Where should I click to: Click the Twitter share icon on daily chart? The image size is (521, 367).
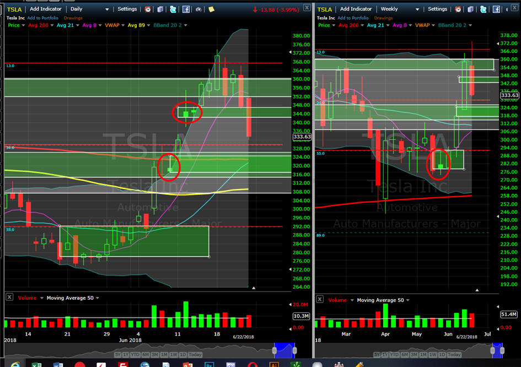click(x=173, y=9)
